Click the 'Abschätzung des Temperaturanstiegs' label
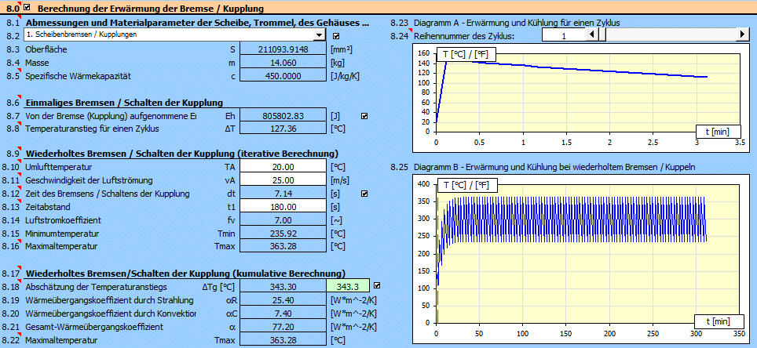Image resolution: width=757 pixels, height=348 pixels. point(96,287)
